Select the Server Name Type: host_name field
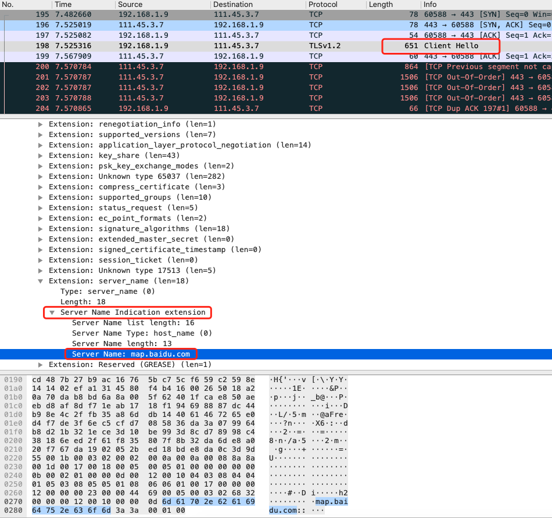 pos(142,333)
